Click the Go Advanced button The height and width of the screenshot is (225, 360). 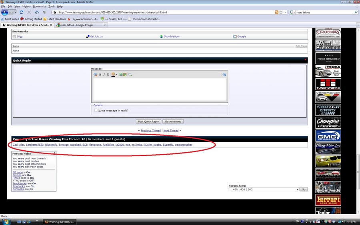click(173, 121)
